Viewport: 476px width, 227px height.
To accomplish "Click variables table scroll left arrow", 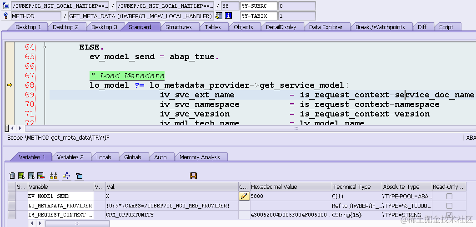I will click(x=31, y=223).
